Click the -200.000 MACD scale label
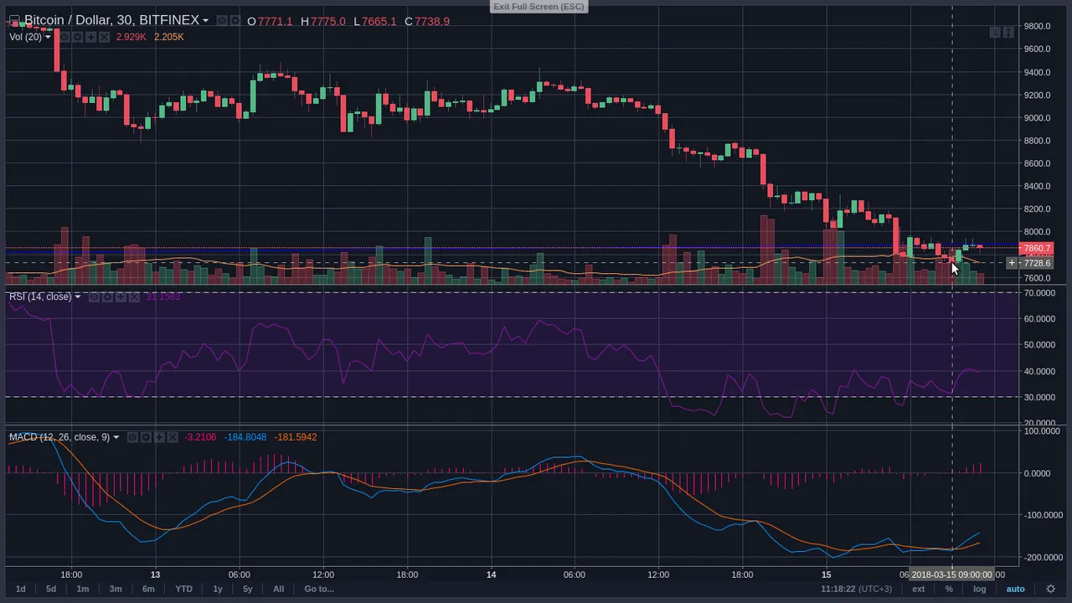This screenshot has height=603, width=1072. (x=1043, y=557)
